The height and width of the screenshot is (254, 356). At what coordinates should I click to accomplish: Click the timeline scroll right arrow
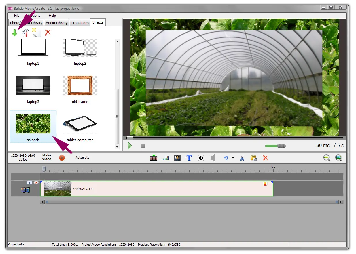click(x=341, y=202)
